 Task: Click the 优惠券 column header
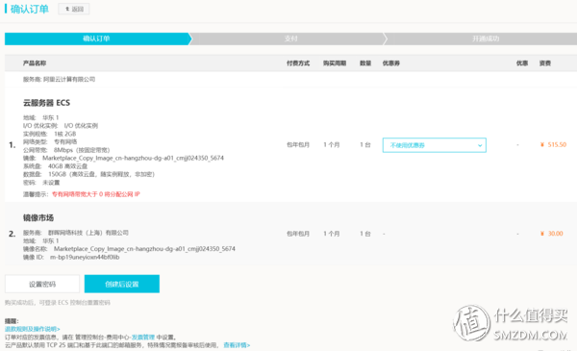click(x=391, y=63)
